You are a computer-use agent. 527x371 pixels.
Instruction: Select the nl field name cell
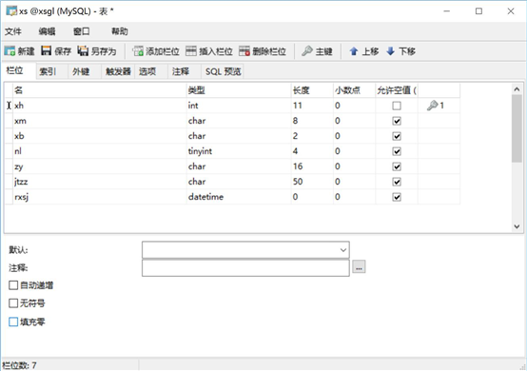coord(100,151)
